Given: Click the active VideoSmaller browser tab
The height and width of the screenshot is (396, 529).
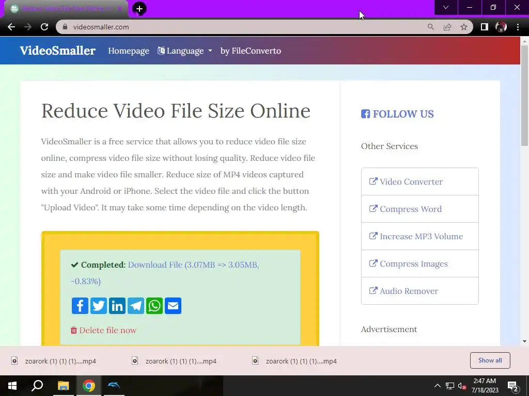Looking at the screenshot, I should tap(66, 9).
